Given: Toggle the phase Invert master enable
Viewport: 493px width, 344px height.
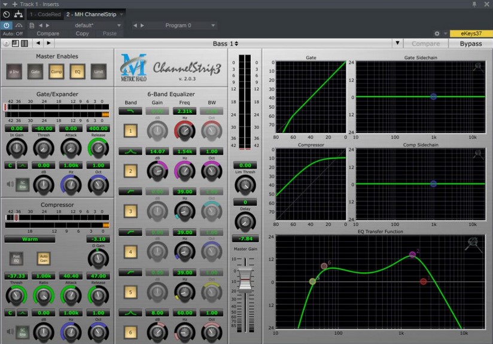Looking at the screenshot, I should point(14,72).
